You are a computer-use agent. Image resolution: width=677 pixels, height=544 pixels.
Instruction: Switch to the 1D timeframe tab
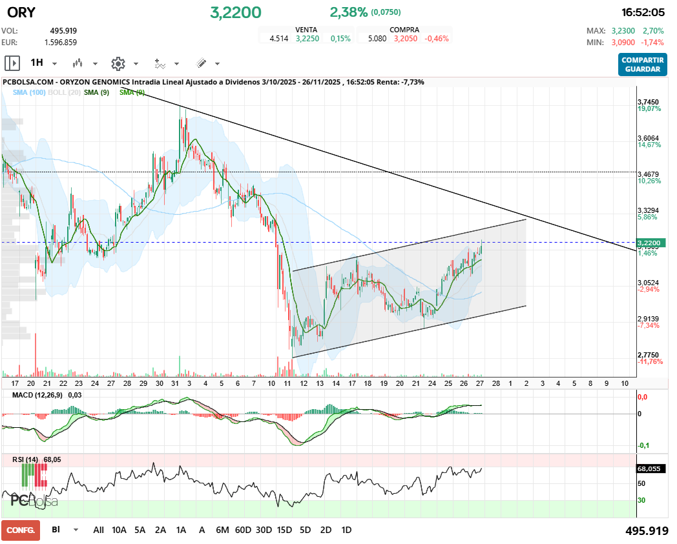coord(346,530)
